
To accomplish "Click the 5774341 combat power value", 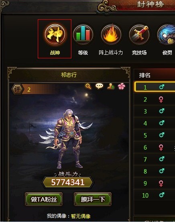I will click(68, 182).
